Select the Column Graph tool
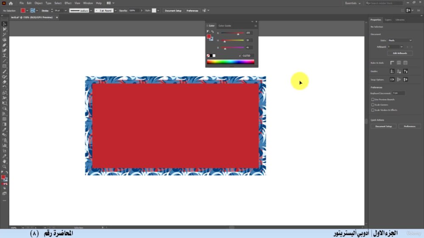Screen dimensions: 424x238 pos(4,145)
